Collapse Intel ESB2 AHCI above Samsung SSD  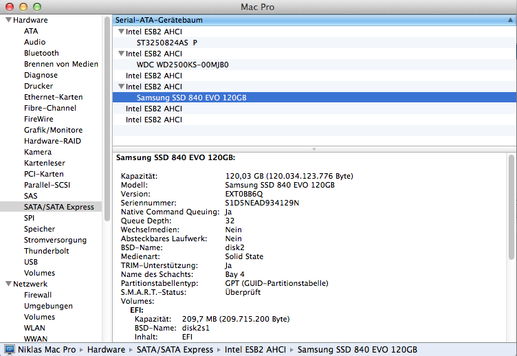pos(121,87)
